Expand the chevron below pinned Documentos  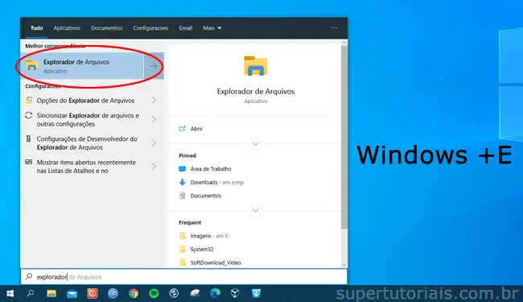click(256, 210)
